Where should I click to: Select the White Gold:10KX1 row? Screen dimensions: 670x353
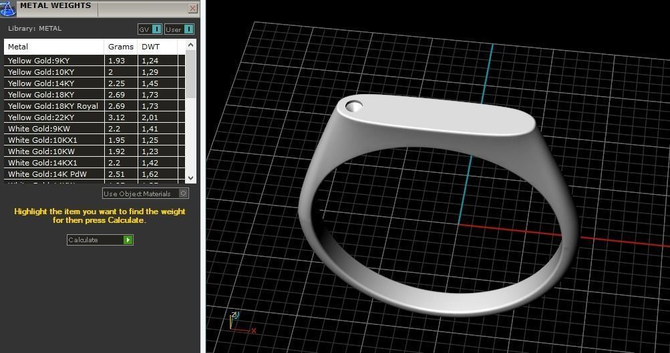(x=95, y=140)
